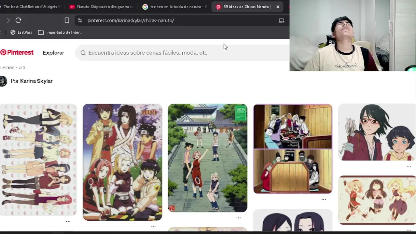Open the Importado de Inter... bookmarks folder
Image resolution: width=416 pixels, height=234 pixels.
coord(60,32)
